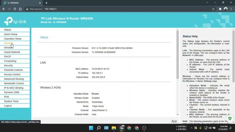The width and height of the screenshot is (235, 132).
Task: Open Advanced Routing menu item
Action: tap(15, 79)
